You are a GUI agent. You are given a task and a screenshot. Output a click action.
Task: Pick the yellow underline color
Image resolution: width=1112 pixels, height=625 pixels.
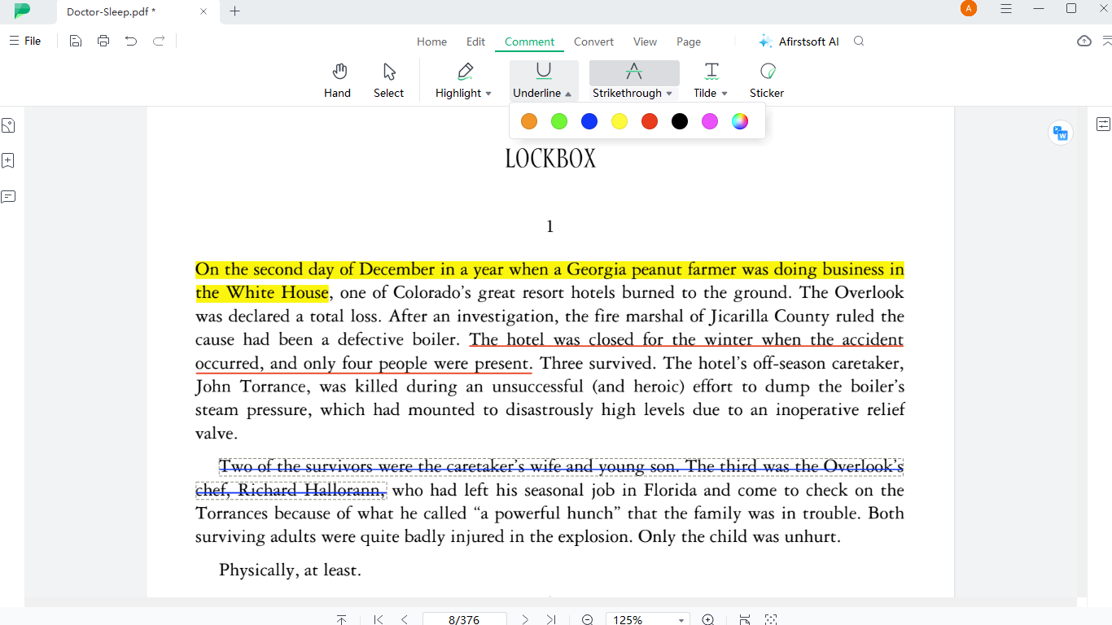[619, 121]
